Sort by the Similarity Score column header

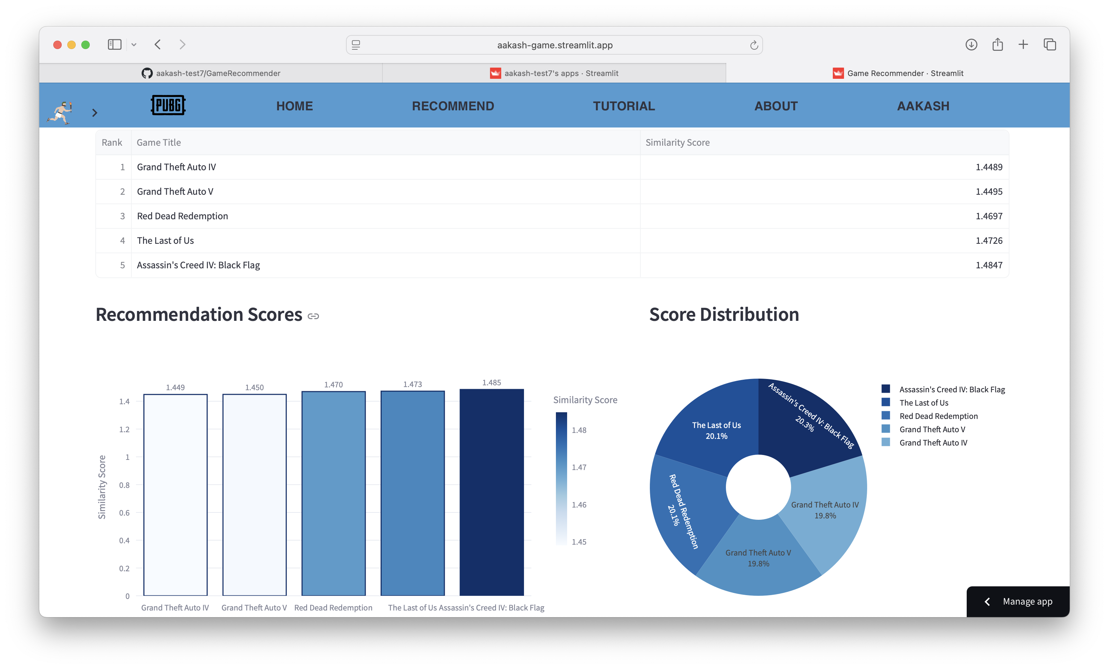[678, 143]
